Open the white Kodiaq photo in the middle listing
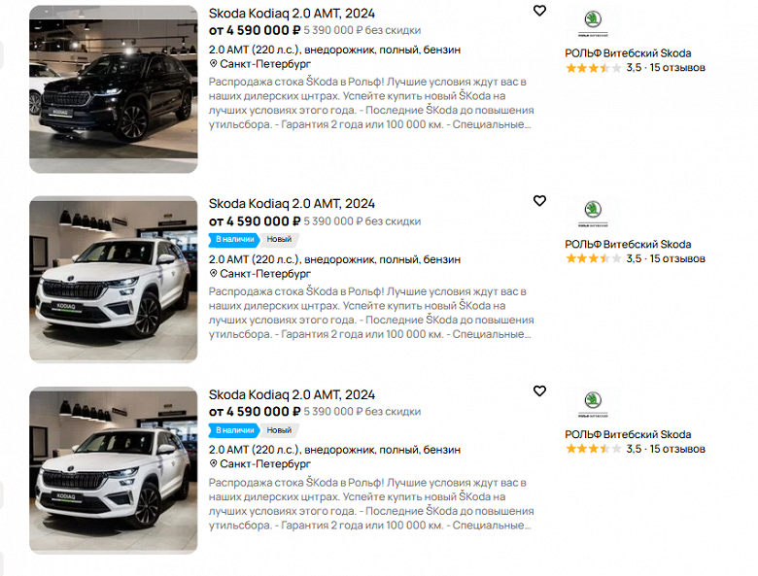 [x=113, y=280]
